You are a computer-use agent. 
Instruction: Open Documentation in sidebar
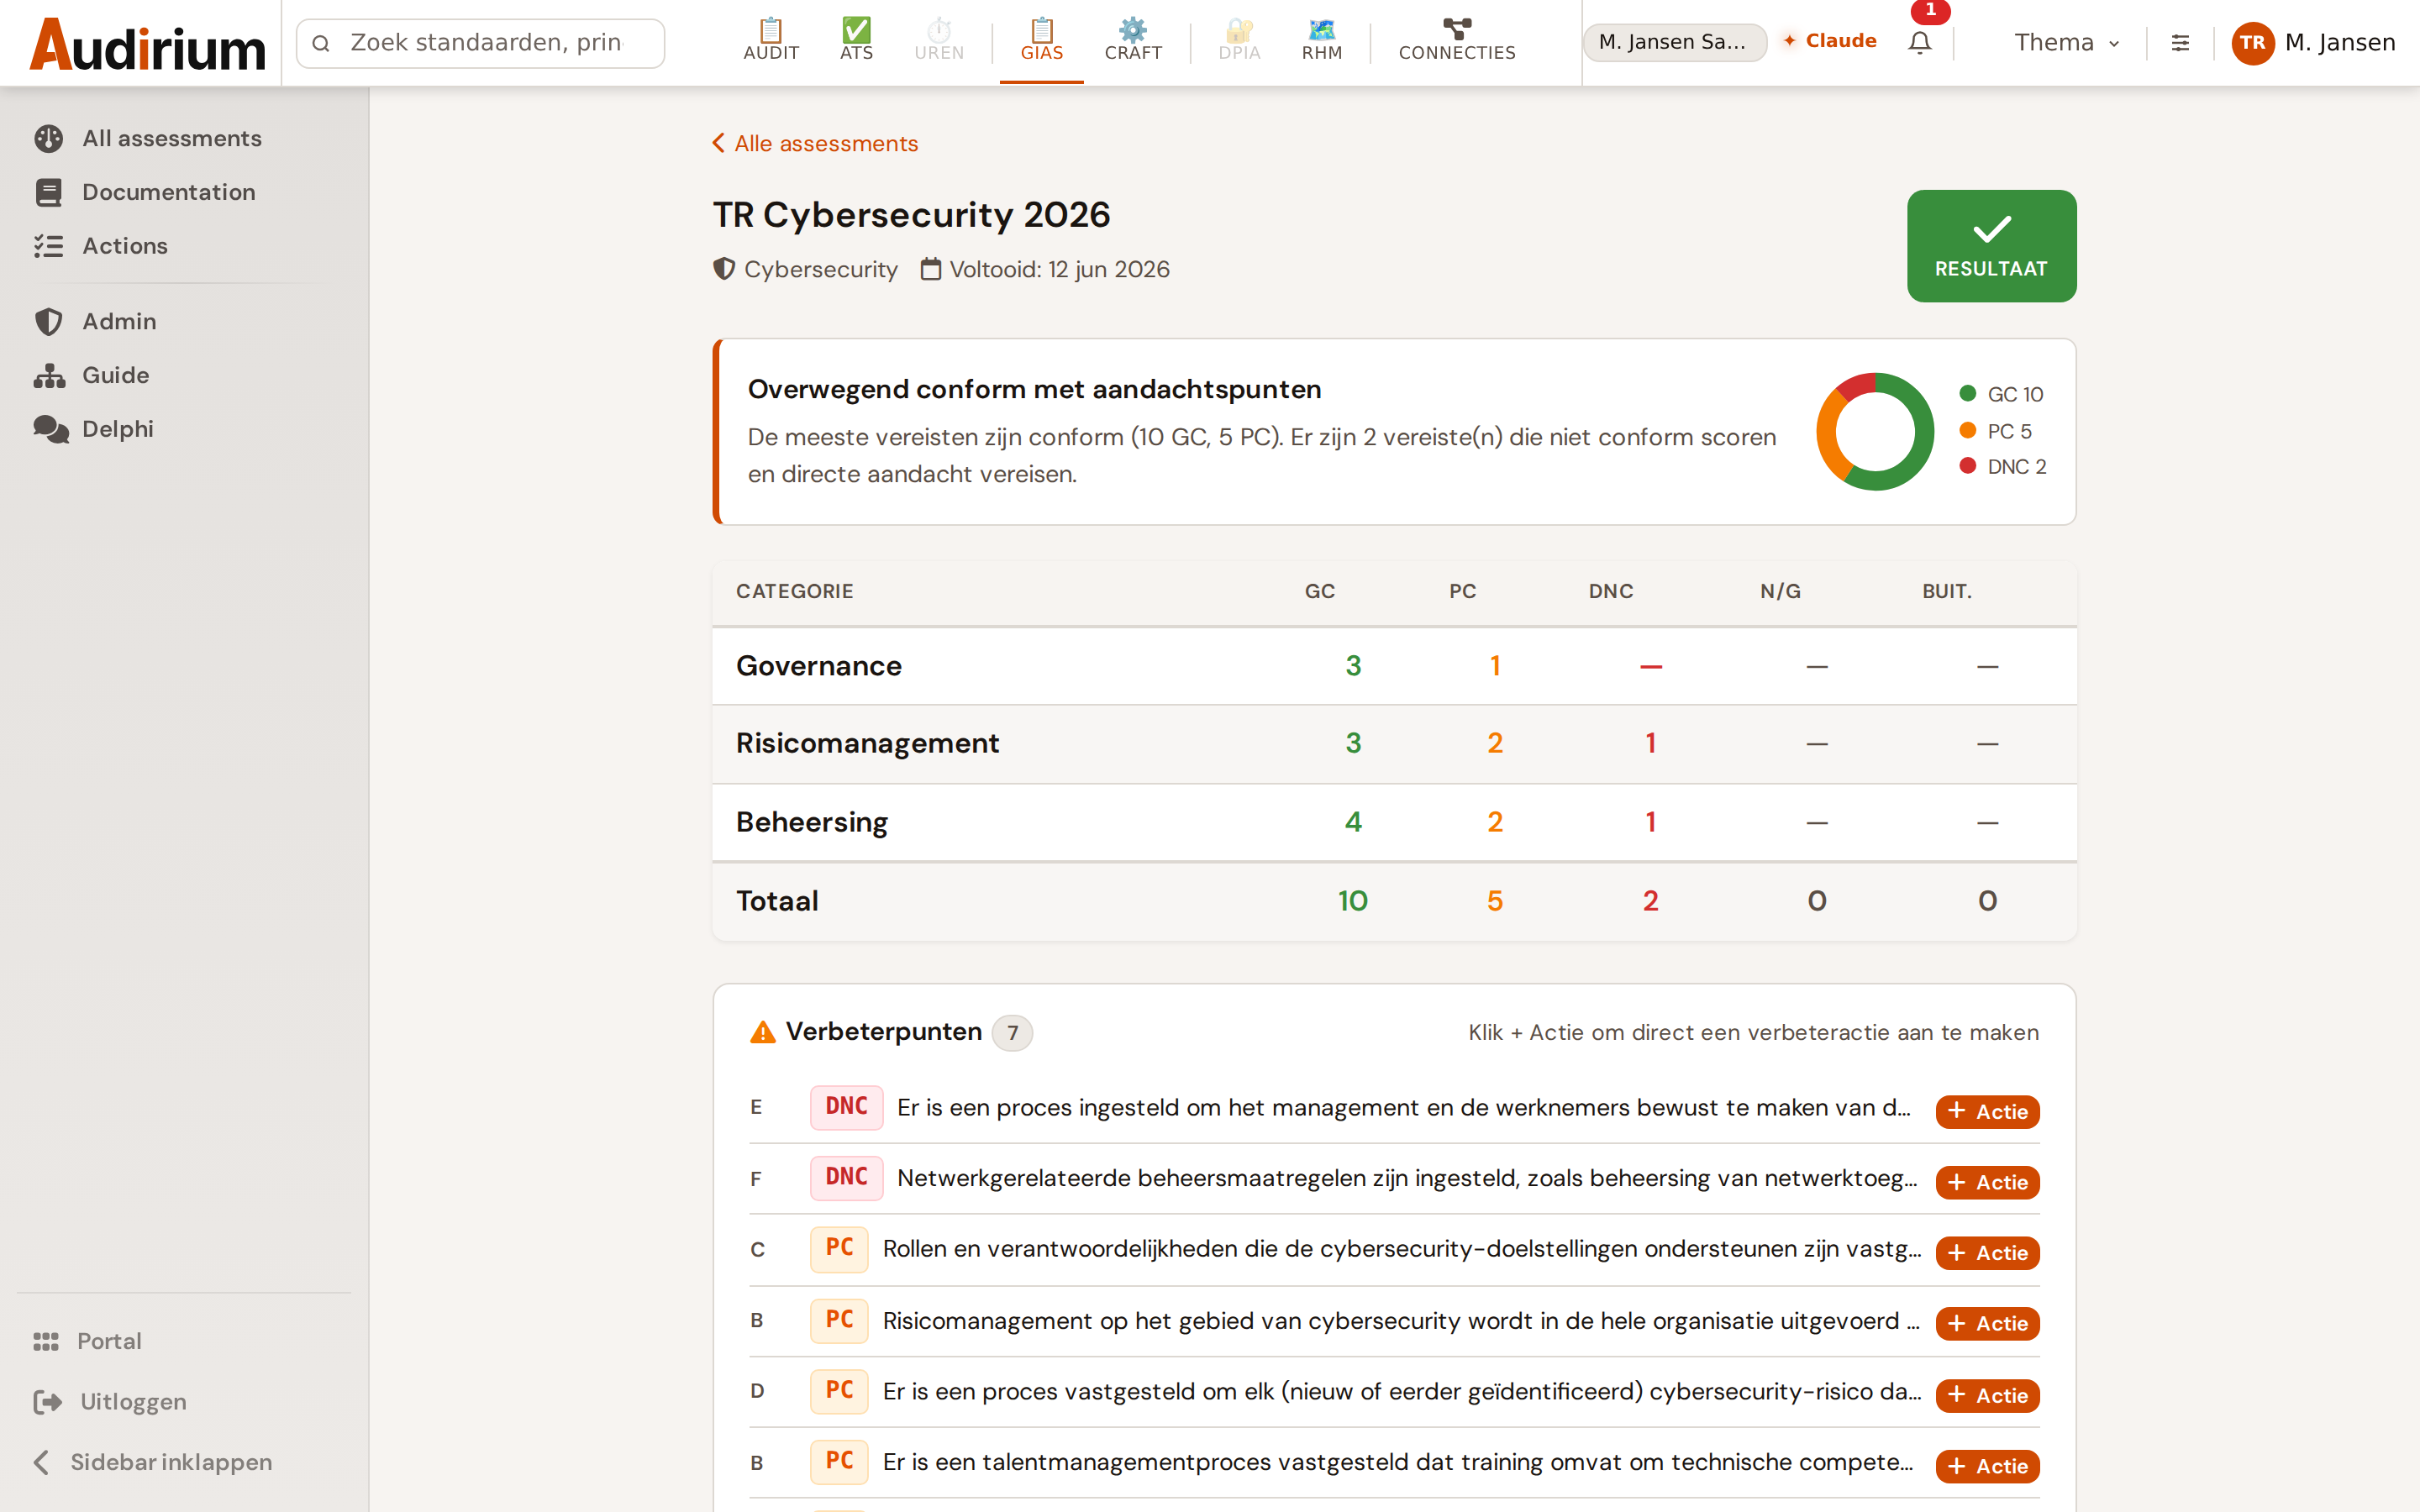[x=145, y=192]
